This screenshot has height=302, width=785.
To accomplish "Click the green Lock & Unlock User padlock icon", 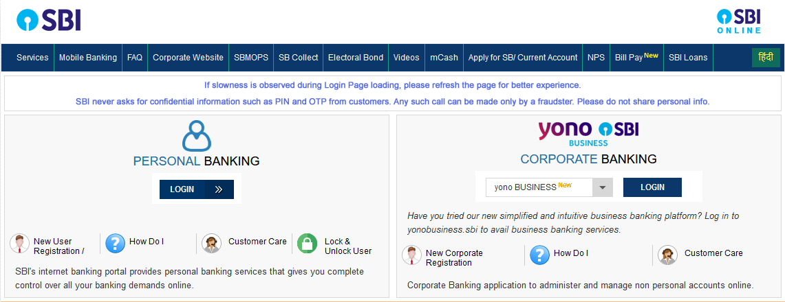I will pos(308,244).
